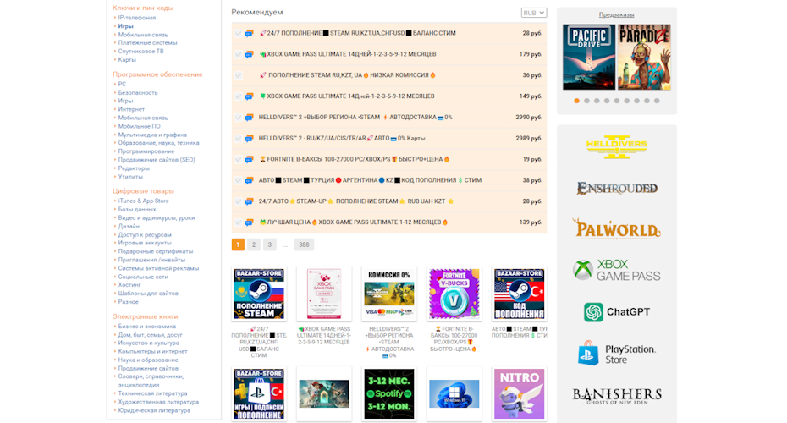Open the Xbox Game Pass logo link
The height and width of the screenshot is (423, 787).
pos(617,271)
